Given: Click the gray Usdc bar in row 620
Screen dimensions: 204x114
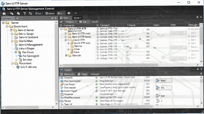Looking at the screenshot, I should click(178, 47).
